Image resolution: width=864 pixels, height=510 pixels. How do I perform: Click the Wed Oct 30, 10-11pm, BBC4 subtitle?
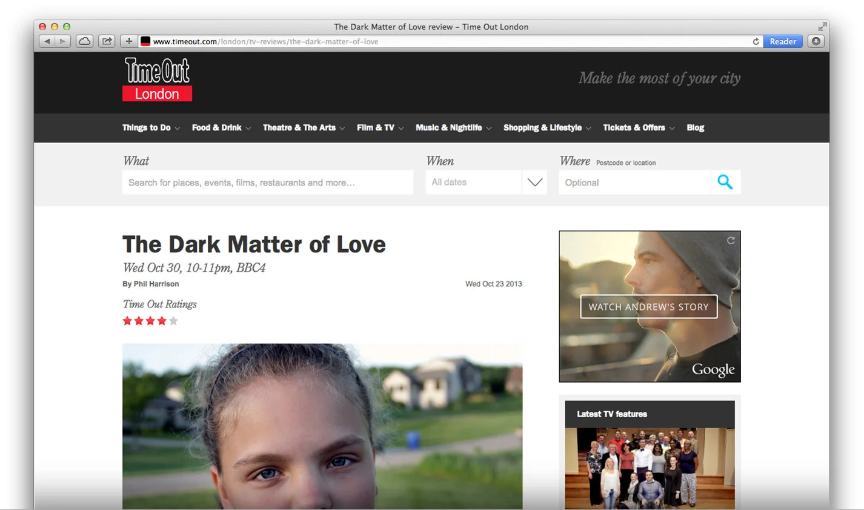coord(194,267)
